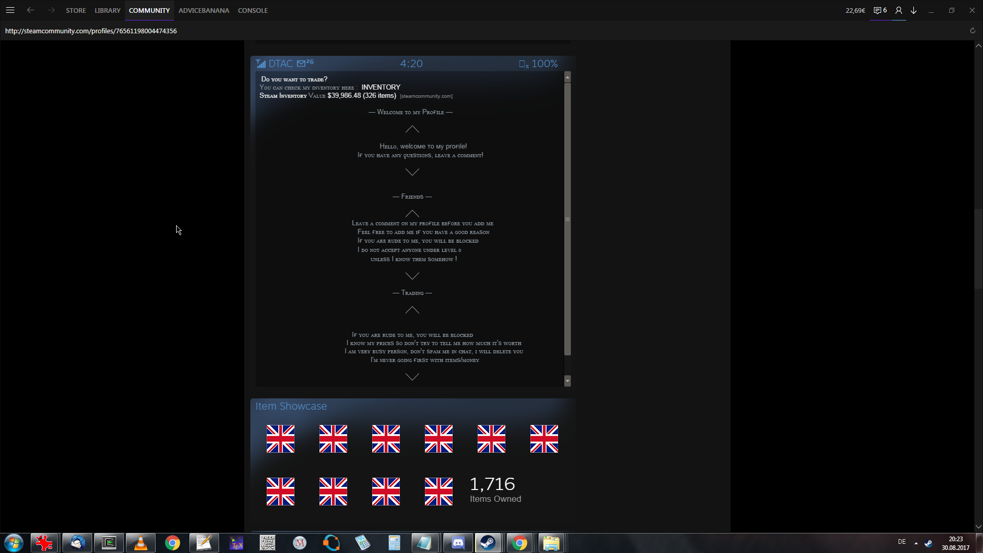Switch to the STORE tab
The width and height of the screenshot is (983, 553).
point(76,10)
